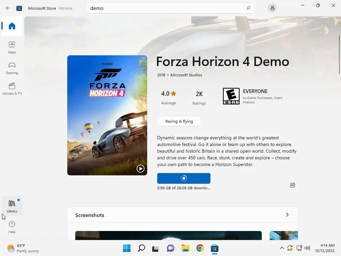
Task: Select the Racing & flying category tag
Action: coord(179,121)
